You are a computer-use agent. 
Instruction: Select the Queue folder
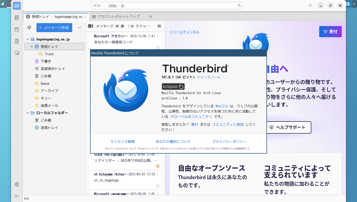click(x=54, y=83)
